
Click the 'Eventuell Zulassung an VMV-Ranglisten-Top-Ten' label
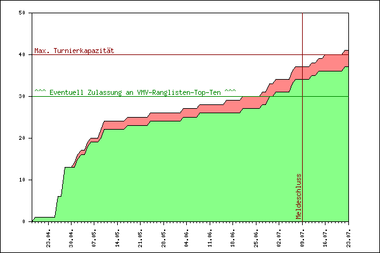click(135, 92)
